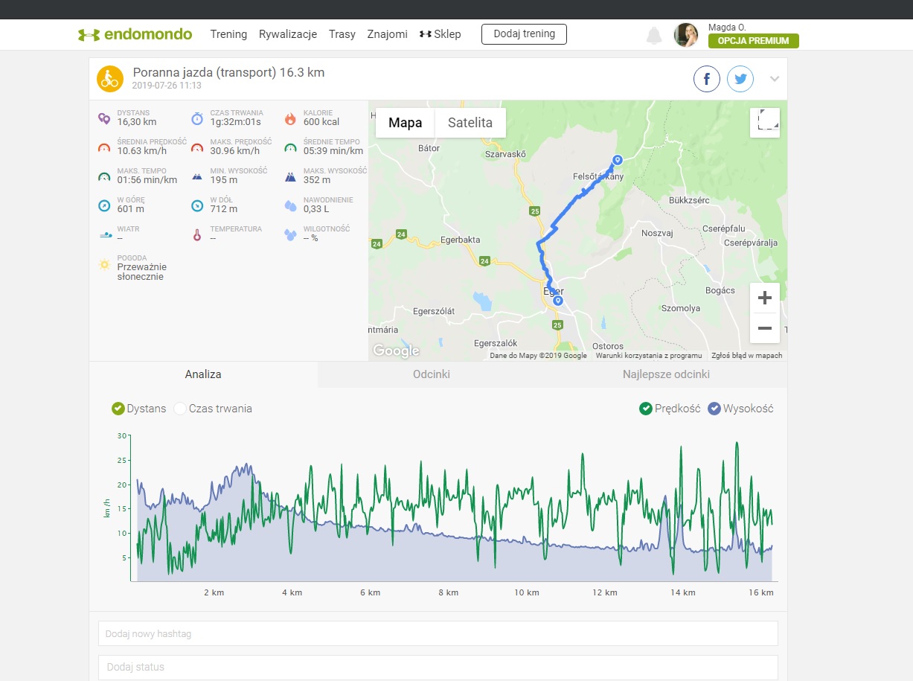Disable the Prędkość graph line
This screenshot has width=913, height=681.
click(x=646, y=409)
